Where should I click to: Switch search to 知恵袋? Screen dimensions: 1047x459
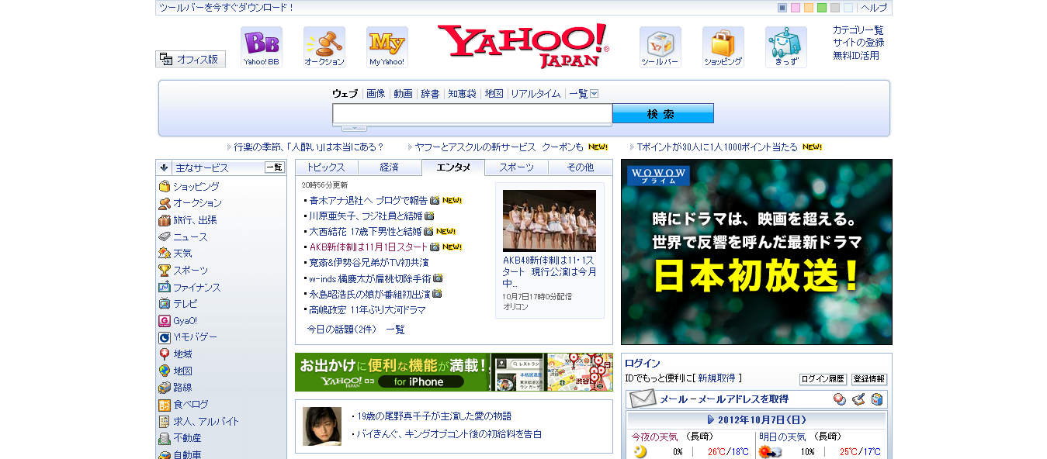(463, 94)
